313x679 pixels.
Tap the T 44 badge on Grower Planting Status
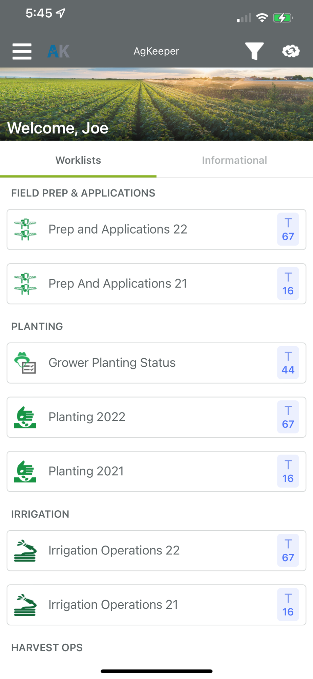coord(288,363)
